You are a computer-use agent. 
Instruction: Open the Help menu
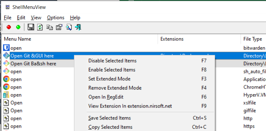pyautogui.click(x=75, y=18)
